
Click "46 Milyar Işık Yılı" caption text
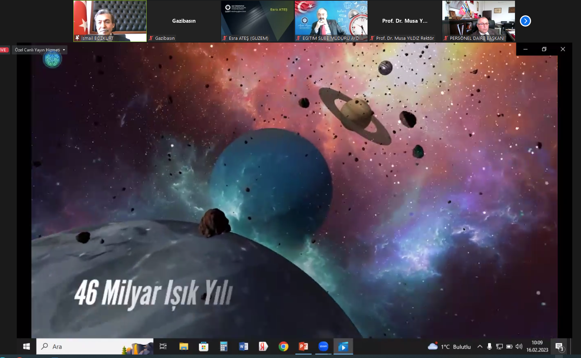point(153,293)
